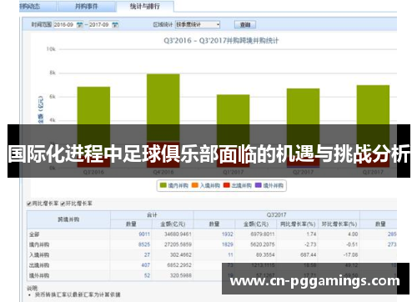Expand the 按季度统计 statistics dropdown
This screenshot has height=302, width=417.
(198, 24)
